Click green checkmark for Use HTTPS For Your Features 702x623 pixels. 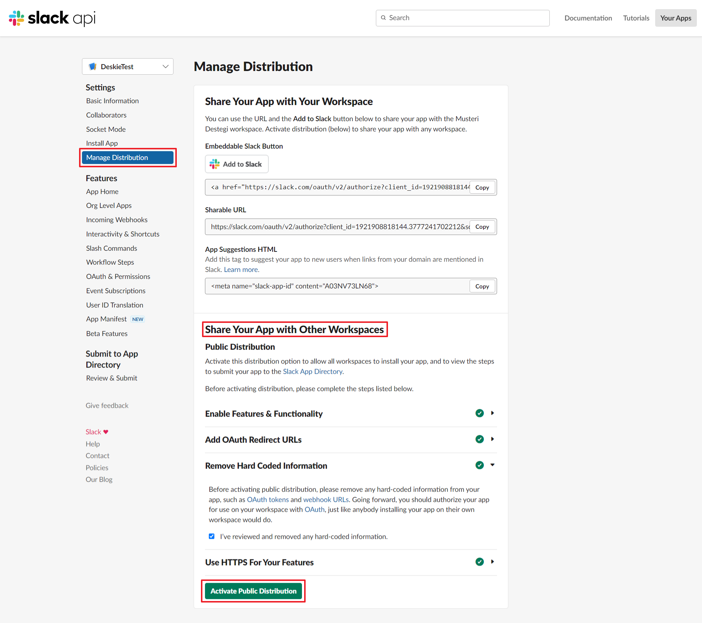tap(479, 562)
